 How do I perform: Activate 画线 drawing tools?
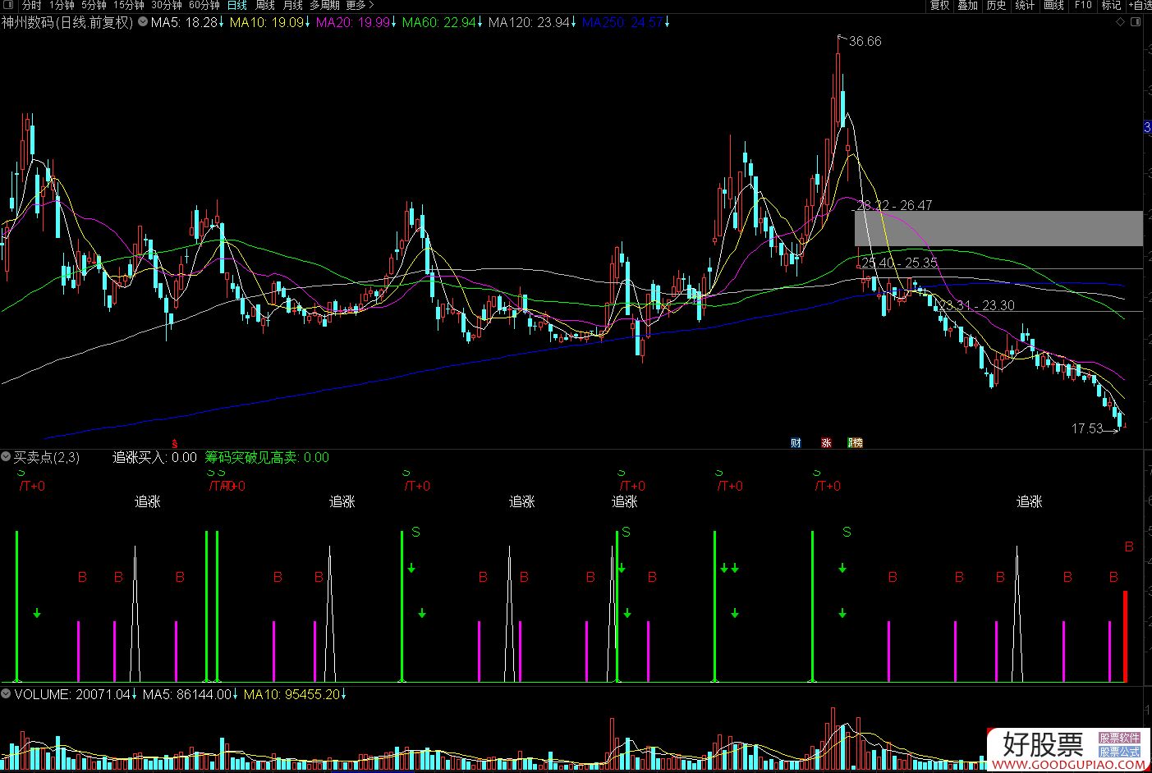click(x=1053, y=6)
